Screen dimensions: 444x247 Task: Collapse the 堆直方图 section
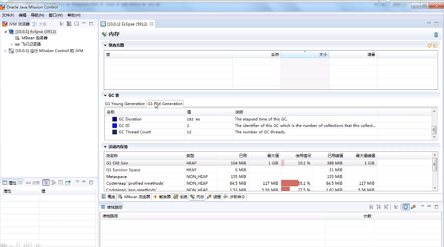coord(105,45)
